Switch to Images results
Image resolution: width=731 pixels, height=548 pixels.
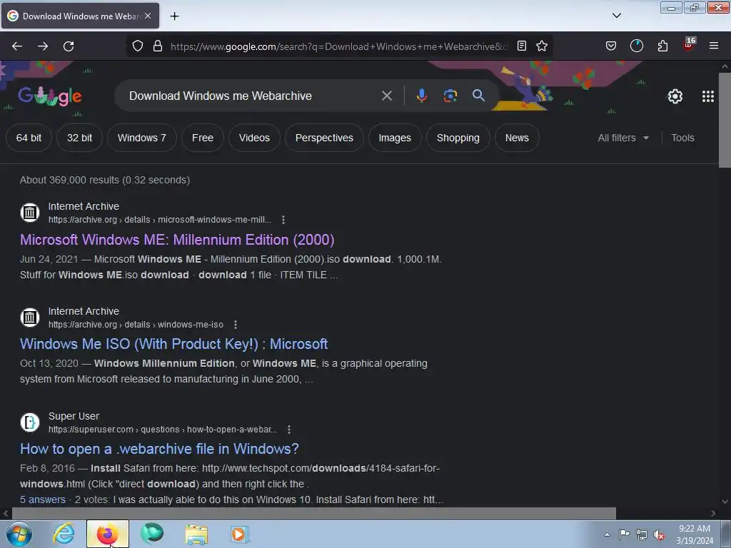(x=395, y=138)
